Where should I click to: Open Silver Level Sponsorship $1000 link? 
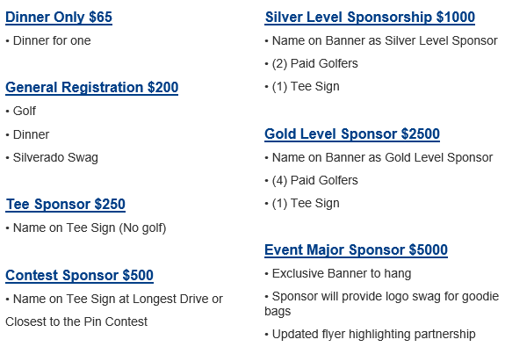click(x=370, y=18)
